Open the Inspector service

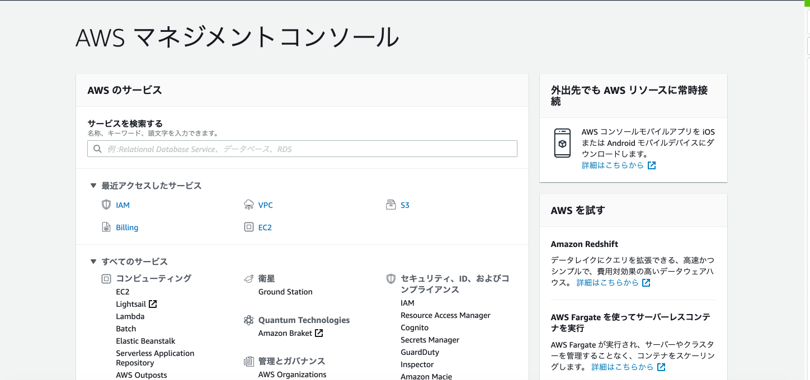(x=417, y=364)
